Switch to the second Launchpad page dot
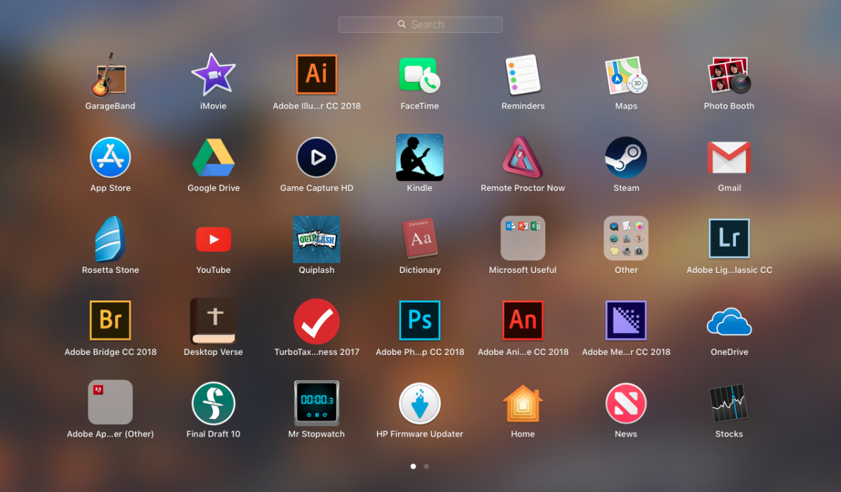Image resolution: width=841 pixels, height=492 pixels. (426, 465)
